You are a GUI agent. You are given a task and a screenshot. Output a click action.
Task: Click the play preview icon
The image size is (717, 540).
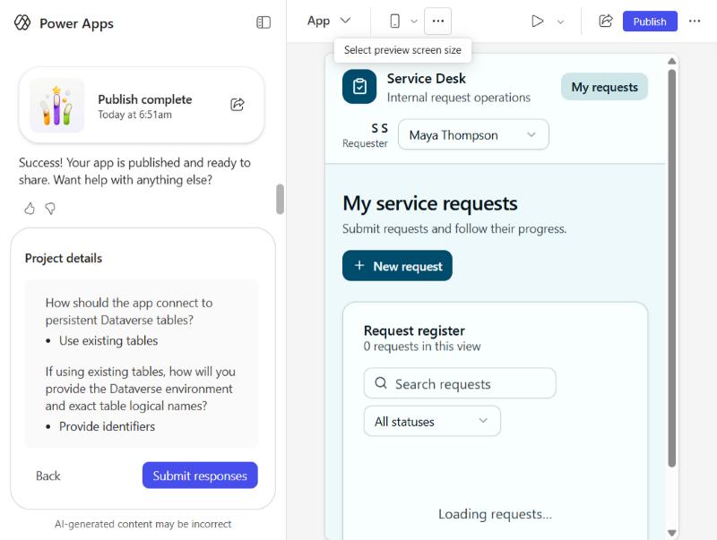(x=537, y=21)
